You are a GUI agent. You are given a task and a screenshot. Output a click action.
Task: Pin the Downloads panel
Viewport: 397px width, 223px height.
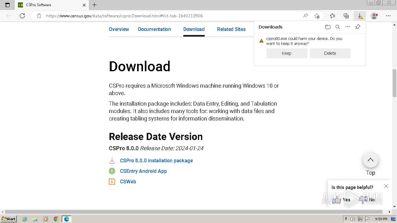[x=358, y=27]
